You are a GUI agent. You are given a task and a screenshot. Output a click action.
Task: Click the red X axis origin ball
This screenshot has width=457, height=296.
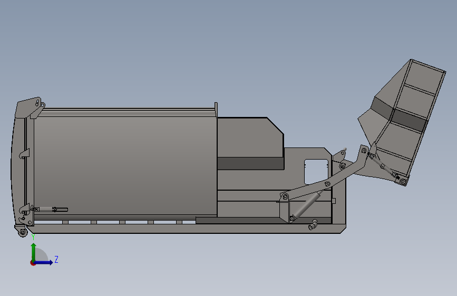pos(33,263)
